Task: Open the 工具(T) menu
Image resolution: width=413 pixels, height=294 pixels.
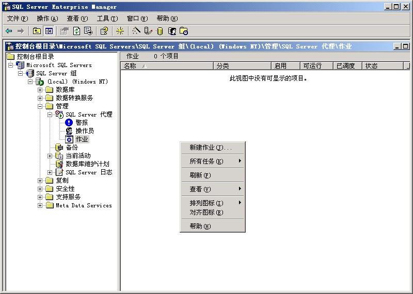Action: pyautogui.click(x=107, y=19)
